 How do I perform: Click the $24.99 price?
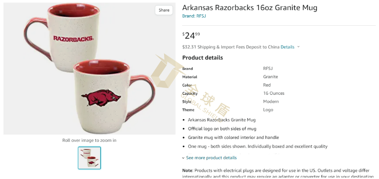[191, 36]
